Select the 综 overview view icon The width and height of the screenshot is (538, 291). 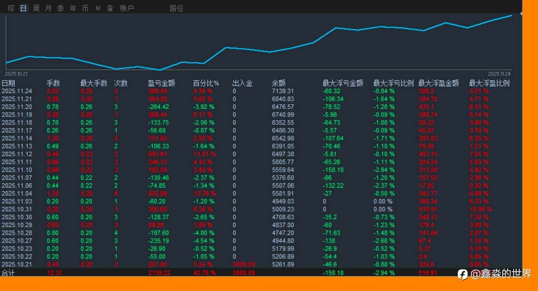[10, 8]
